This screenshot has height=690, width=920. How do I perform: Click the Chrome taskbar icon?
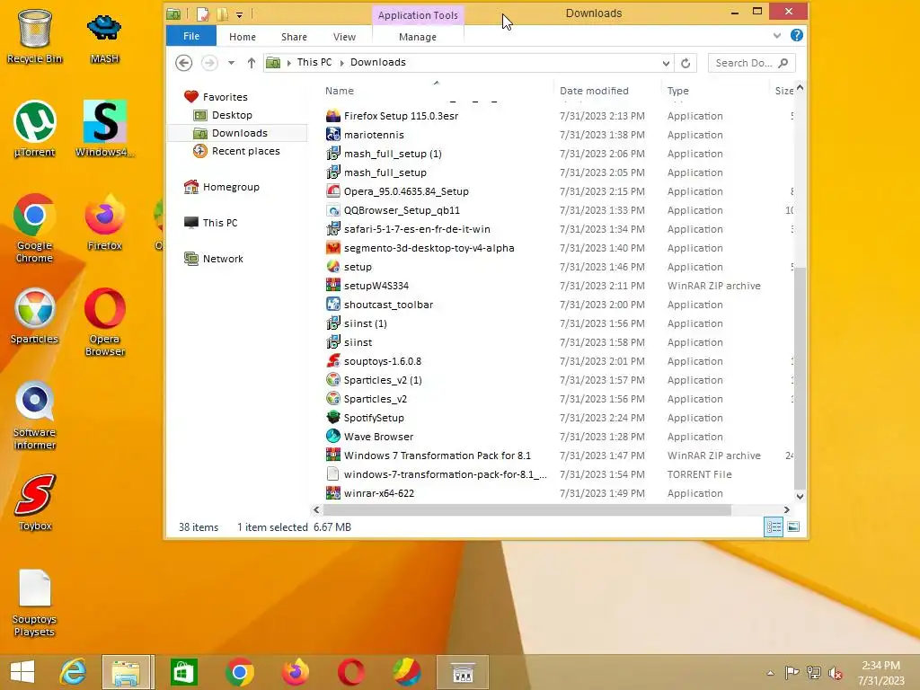[x=239, y=672]
